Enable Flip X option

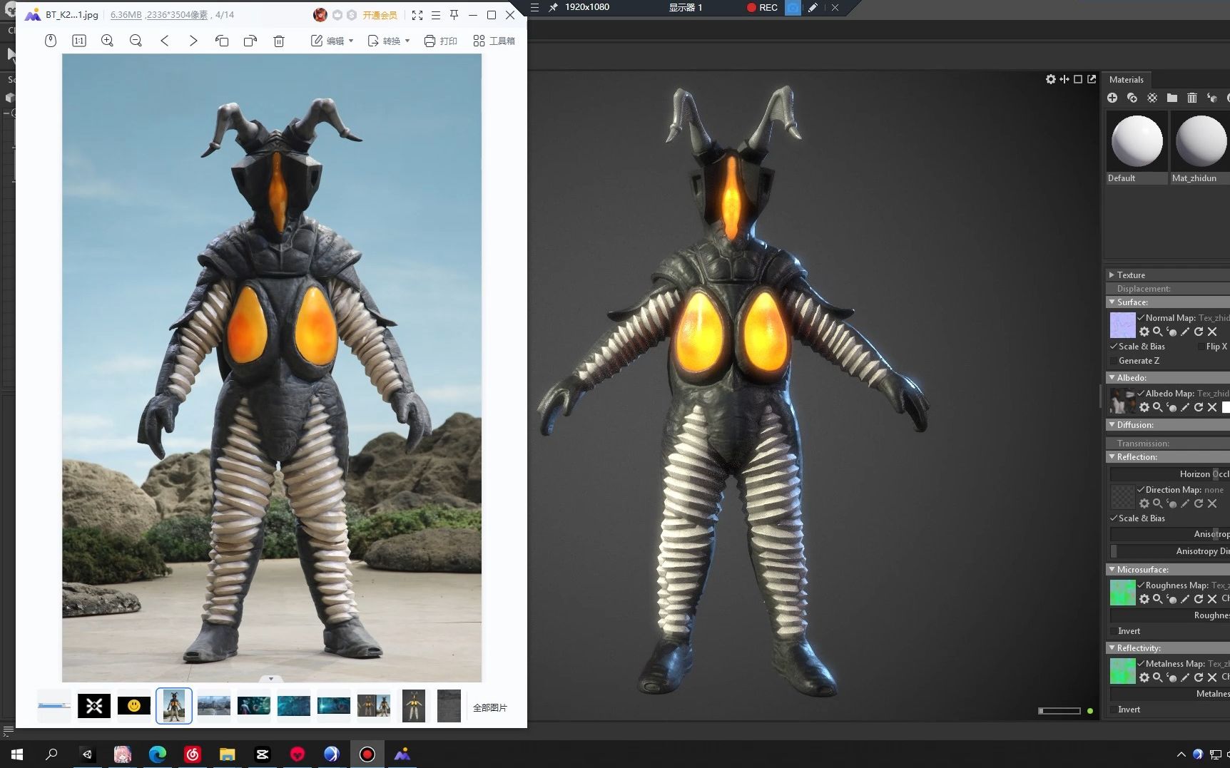(x=1201, y=347)
